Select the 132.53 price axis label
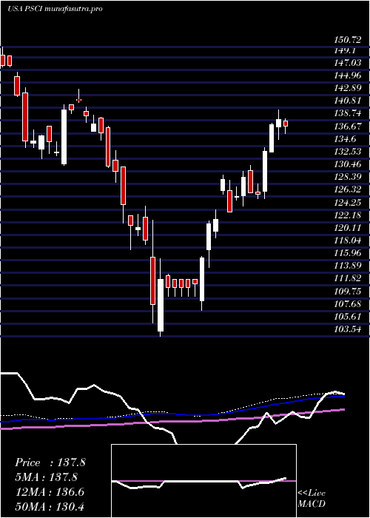Image resolution: width=370 pixels, height=518 pixels. click(347, 152)
